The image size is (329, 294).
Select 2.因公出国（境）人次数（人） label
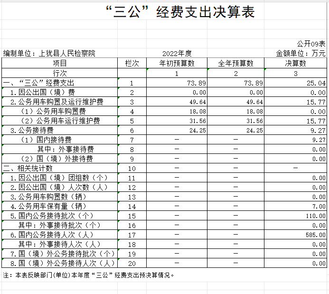(59, 187)
